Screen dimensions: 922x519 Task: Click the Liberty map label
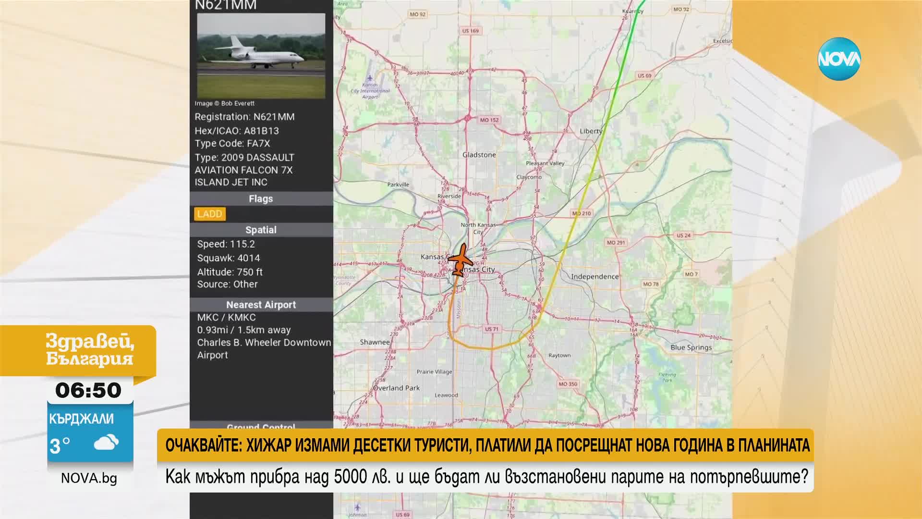[591, 131]
